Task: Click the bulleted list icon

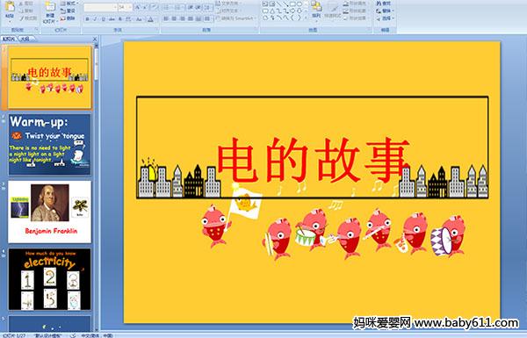Action: (x=167, y=7)
